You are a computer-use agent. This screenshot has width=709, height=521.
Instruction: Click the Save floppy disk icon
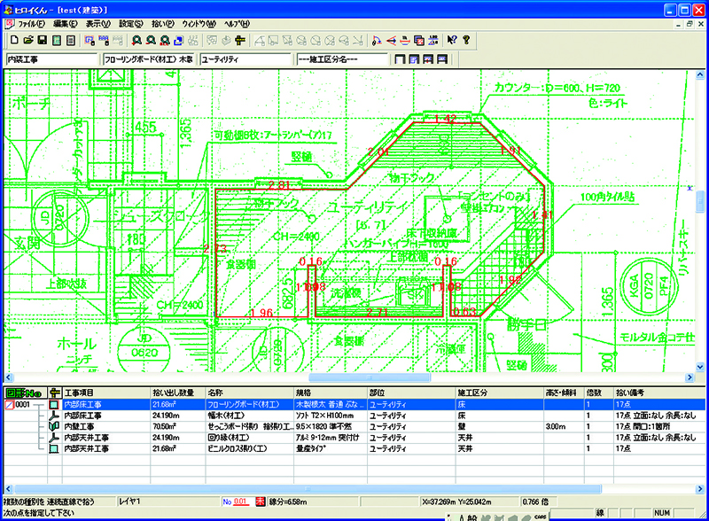(x=42, y=40)
